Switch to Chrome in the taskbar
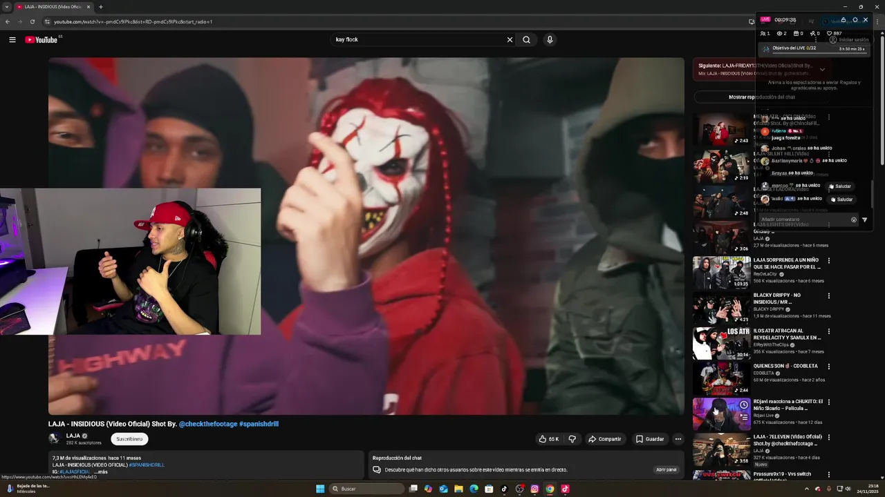885x497 pixels. (x=550, y=489)
